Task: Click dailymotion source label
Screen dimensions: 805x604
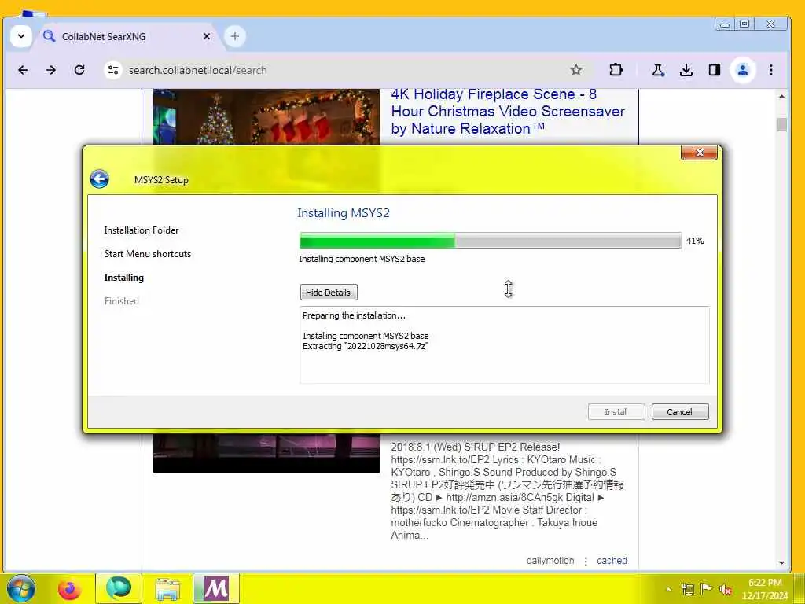Action: coord(550,560)
